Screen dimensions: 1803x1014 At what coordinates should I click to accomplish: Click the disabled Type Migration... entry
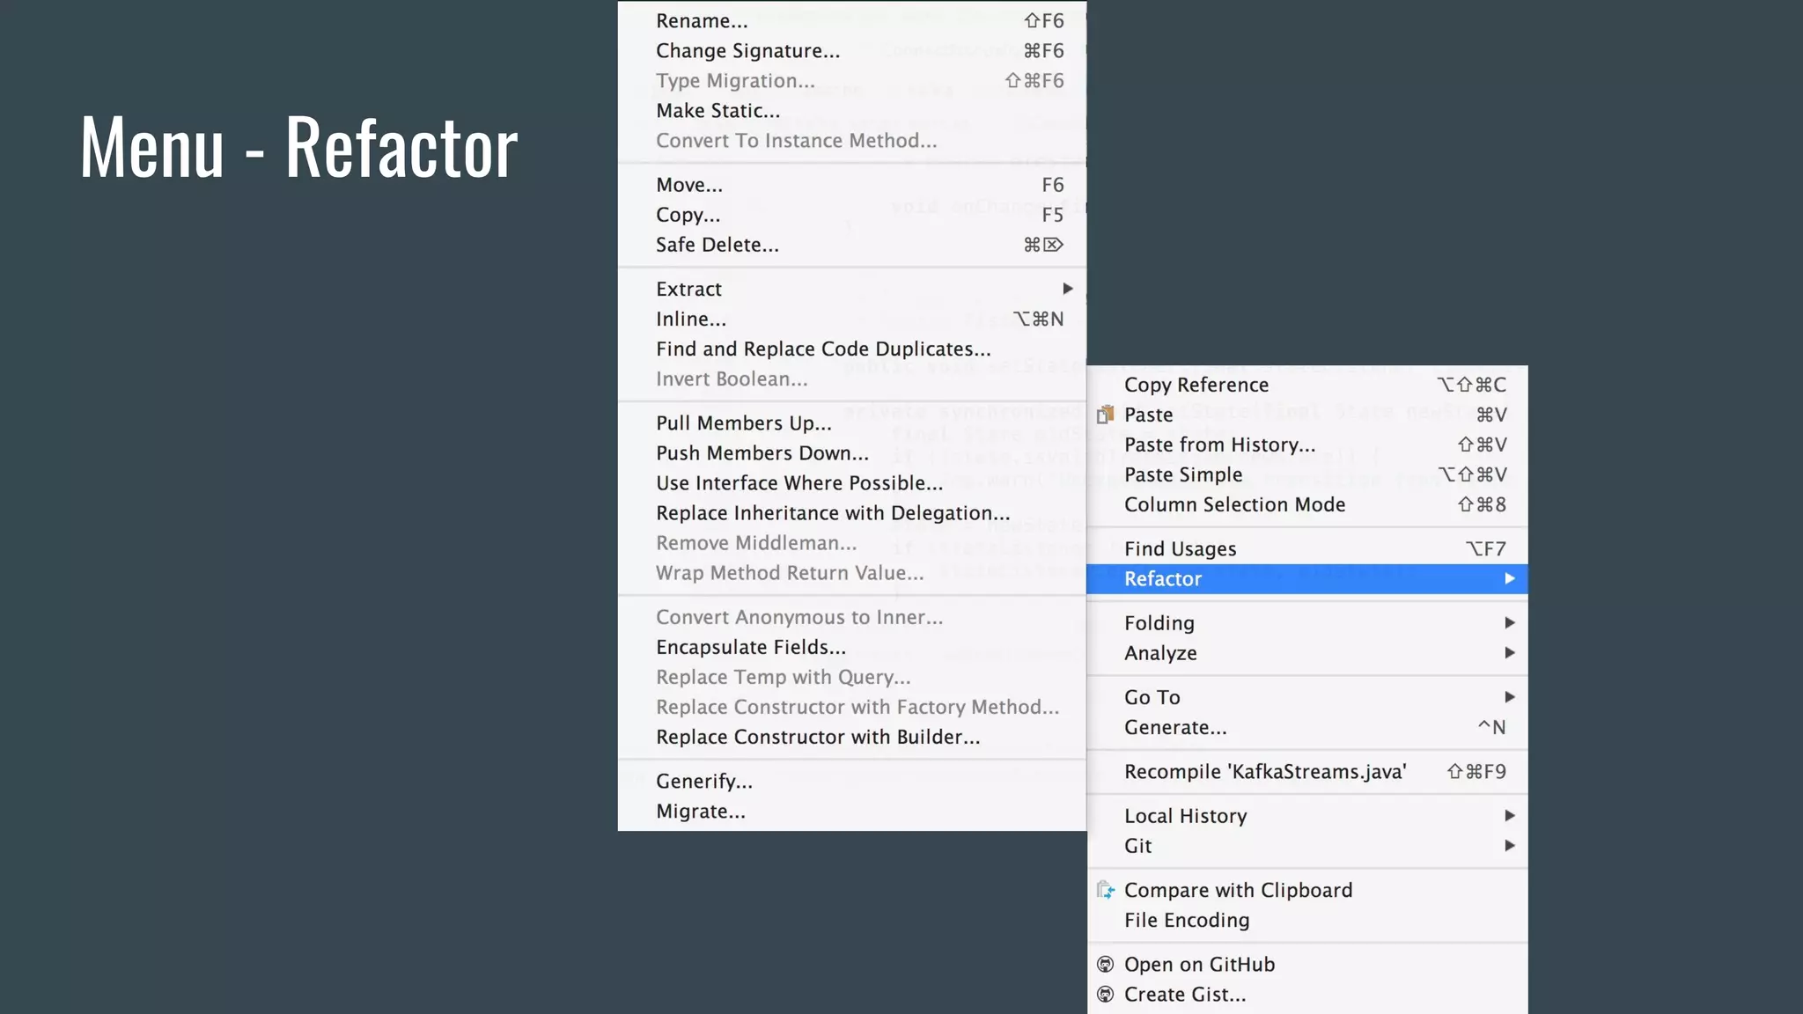852,81
